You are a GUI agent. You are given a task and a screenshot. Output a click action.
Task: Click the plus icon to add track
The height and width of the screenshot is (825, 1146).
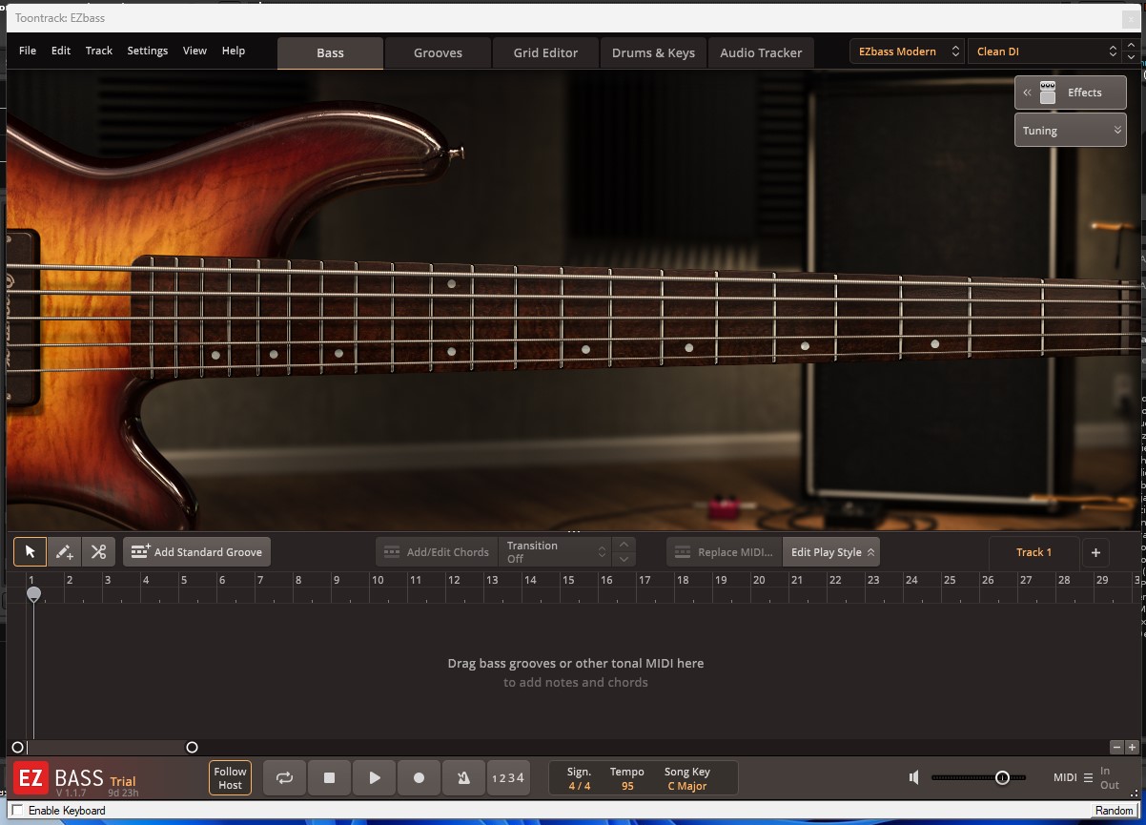[1095, 552]
